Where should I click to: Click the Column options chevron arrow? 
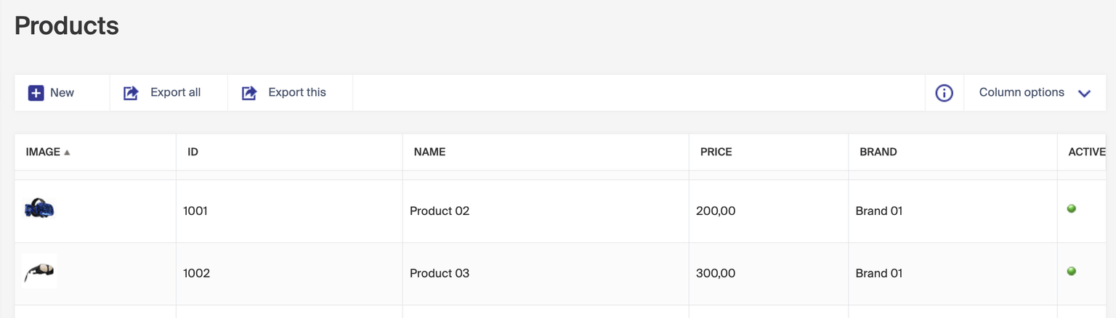(1084, 93)
